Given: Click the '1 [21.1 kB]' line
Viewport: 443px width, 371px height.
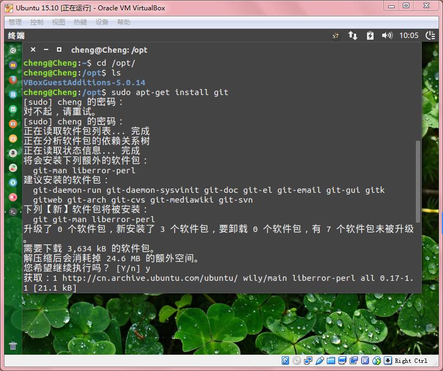Looking at the screenshot, I should click(50, 288).
